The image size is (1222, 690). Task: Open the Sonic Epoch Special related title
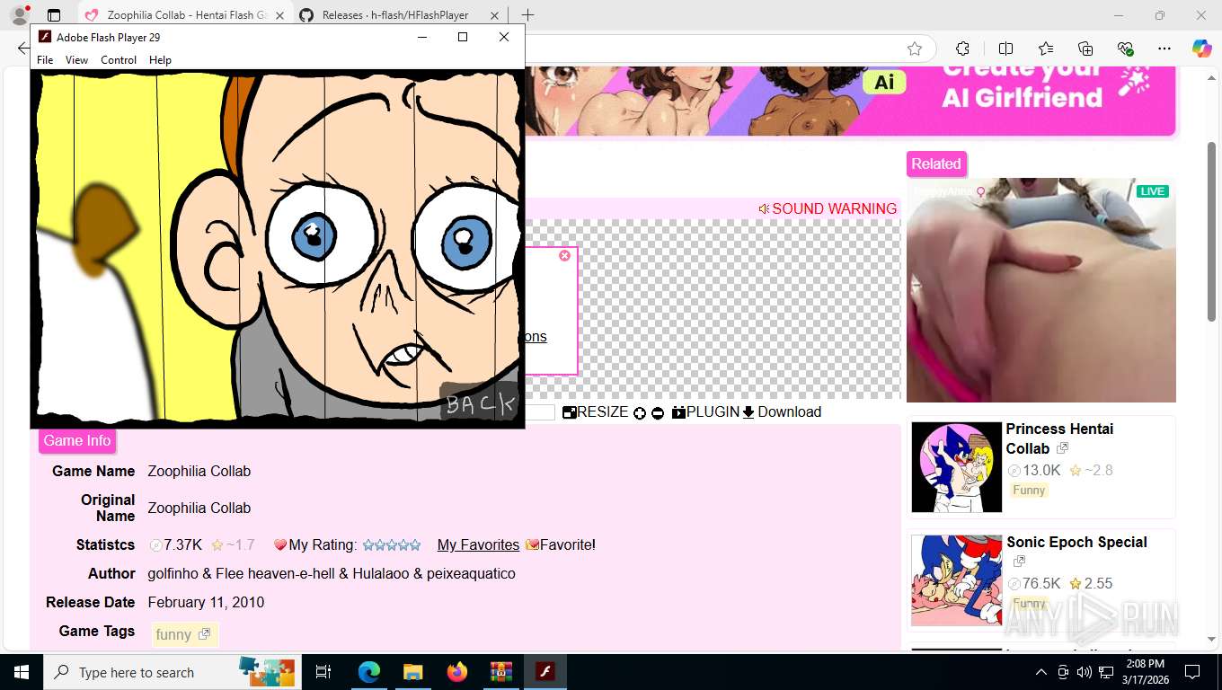click(1076, 542)
